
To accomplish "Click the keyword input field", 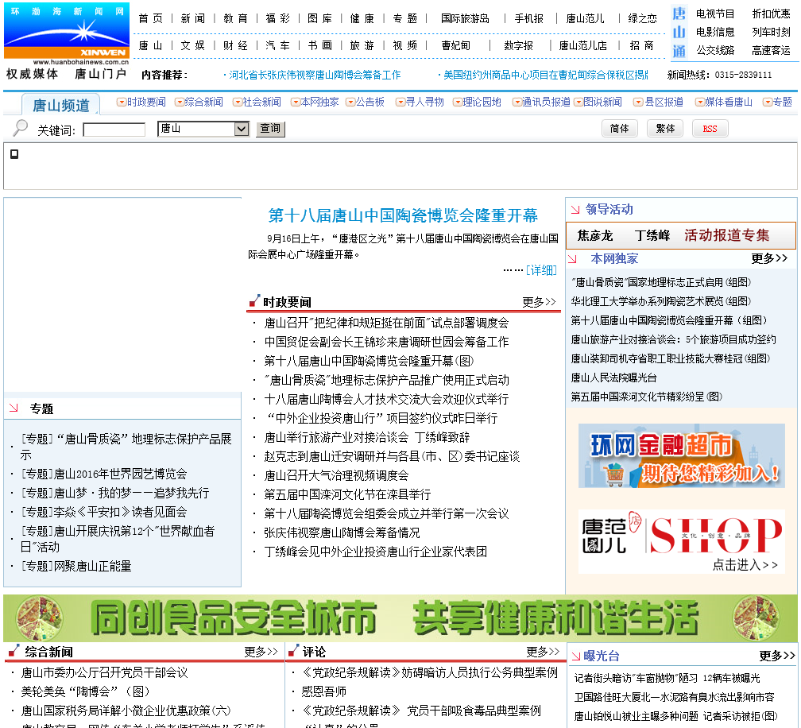I will pos(114,130).
